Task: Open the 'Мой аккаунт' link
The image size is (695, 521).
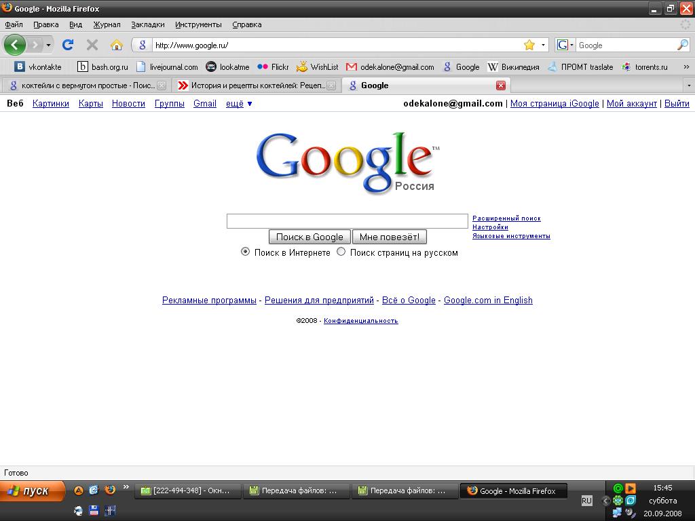Action: pos(632,104)
